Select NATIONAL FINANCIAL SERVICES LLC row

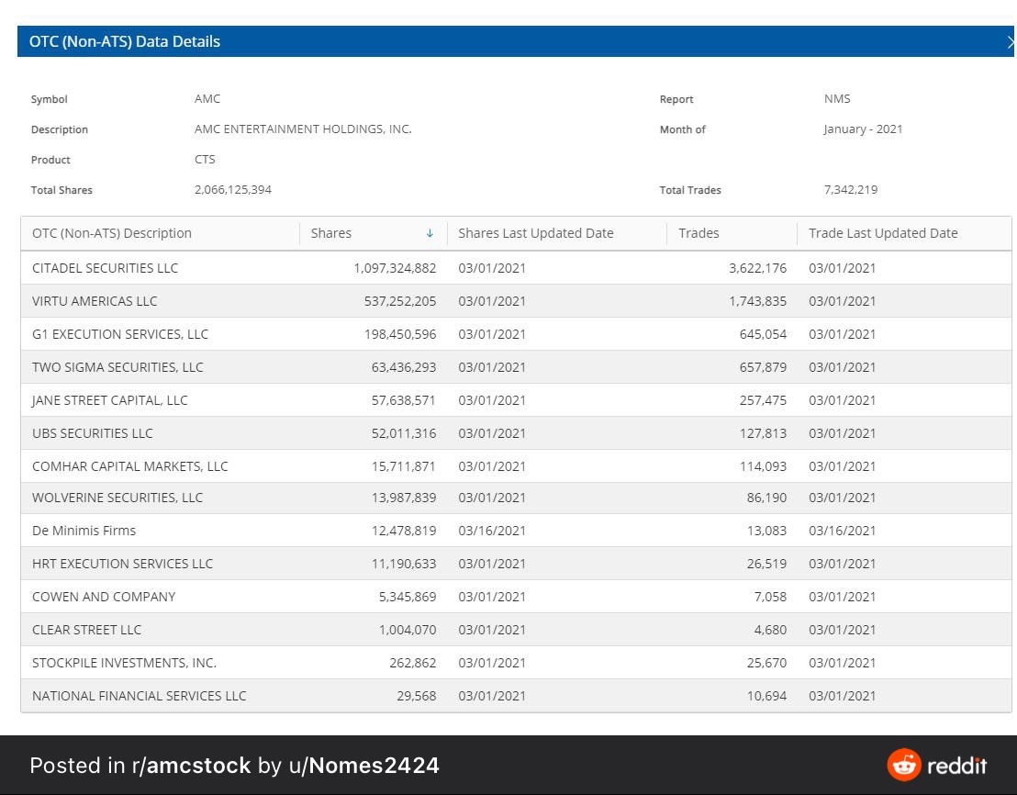point(516,696)
